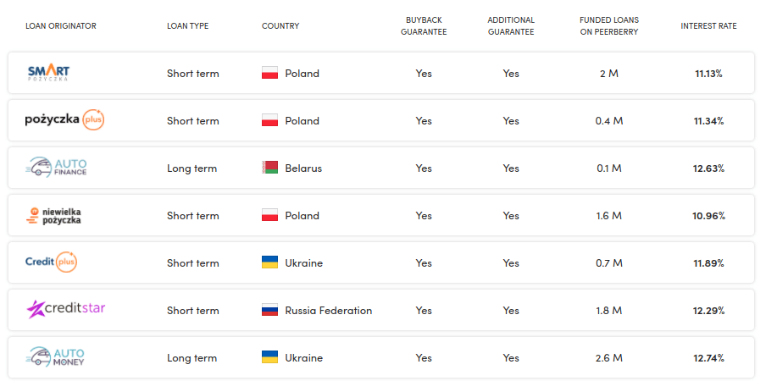Click the Funded Loans on PeerBerry header

tap(609, 25)
